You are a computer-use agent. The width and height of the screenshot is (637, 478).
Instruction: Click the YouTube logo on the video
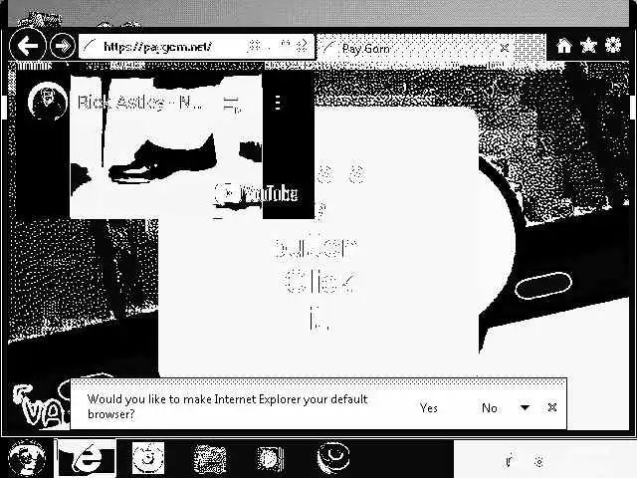(x=257, y=194)
